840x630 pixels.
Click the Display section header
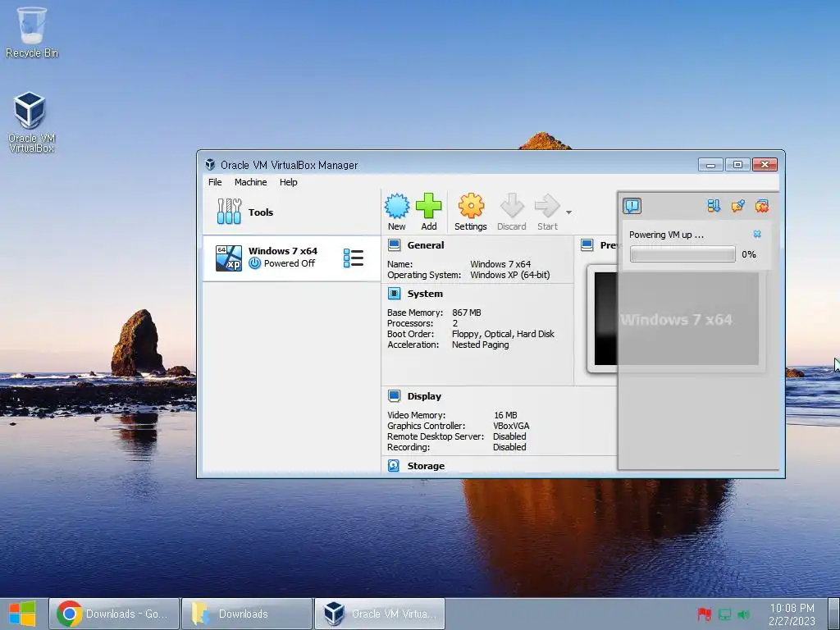click(424, 396)
